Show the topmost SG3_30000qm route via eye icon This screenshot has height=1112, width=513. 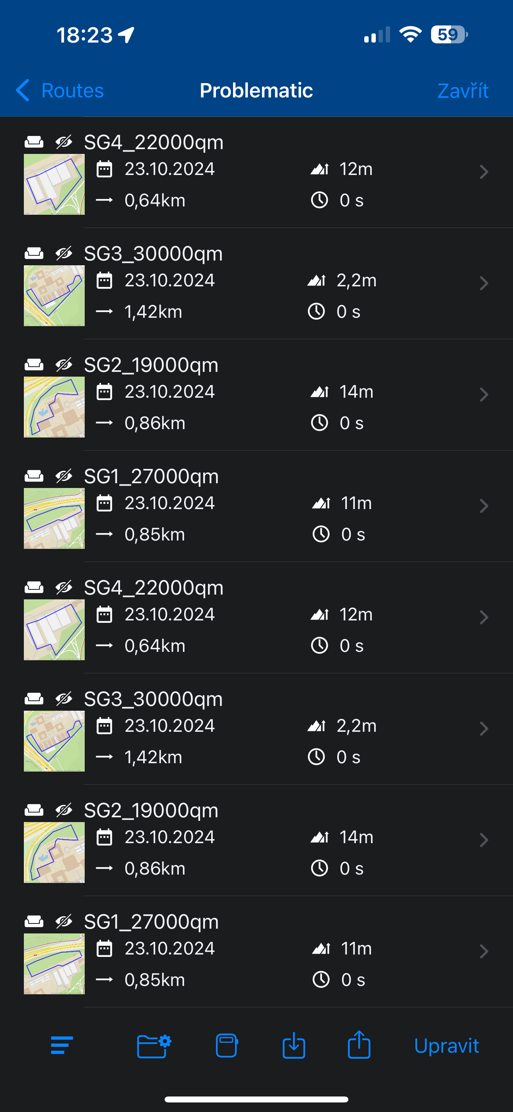64,253
